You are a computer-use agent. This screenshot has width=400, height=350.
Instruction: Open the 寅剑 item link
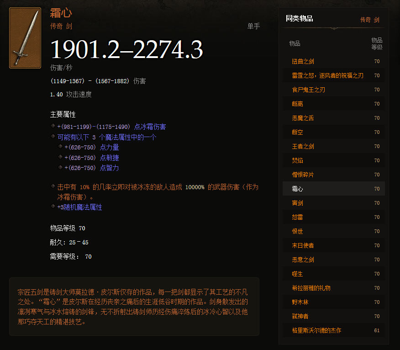297,203
